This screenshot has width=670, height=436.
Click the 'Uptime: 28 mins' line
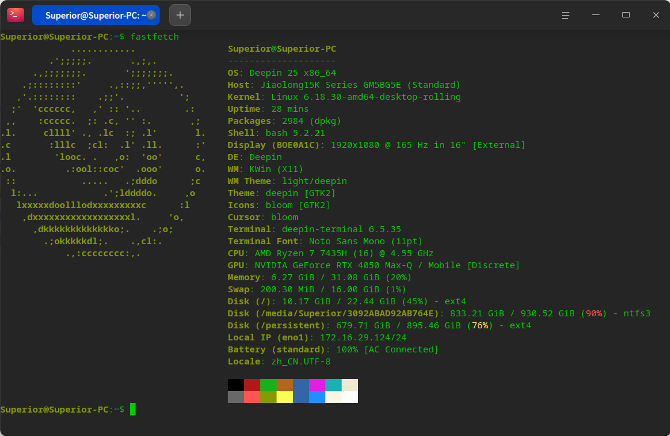click(268, 109)
